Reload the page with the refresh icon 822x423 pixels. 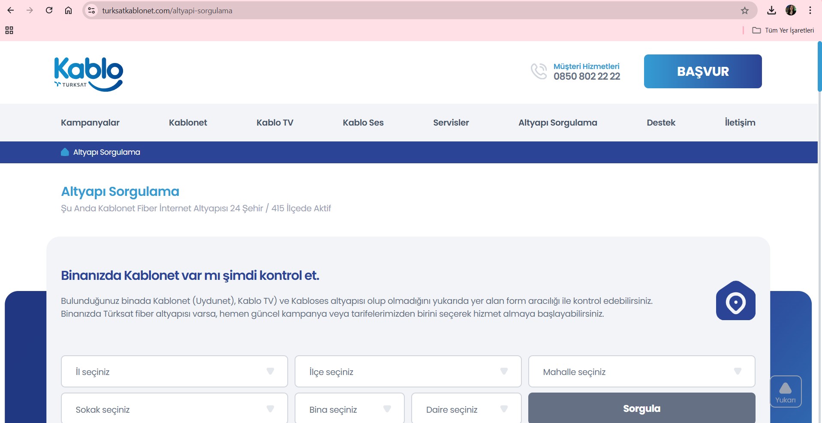[x=49, y=10]
